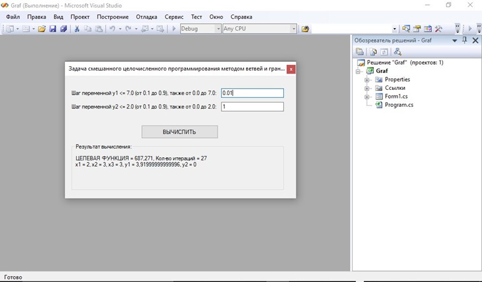Click the New Project toolbar icon
Image resolution: width=482 pixels, height=282 pixels.
[x=10, y=29]
